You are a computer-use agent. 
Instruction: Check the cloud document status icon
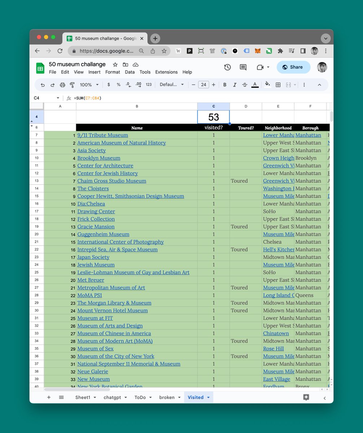tap(136, 65)
